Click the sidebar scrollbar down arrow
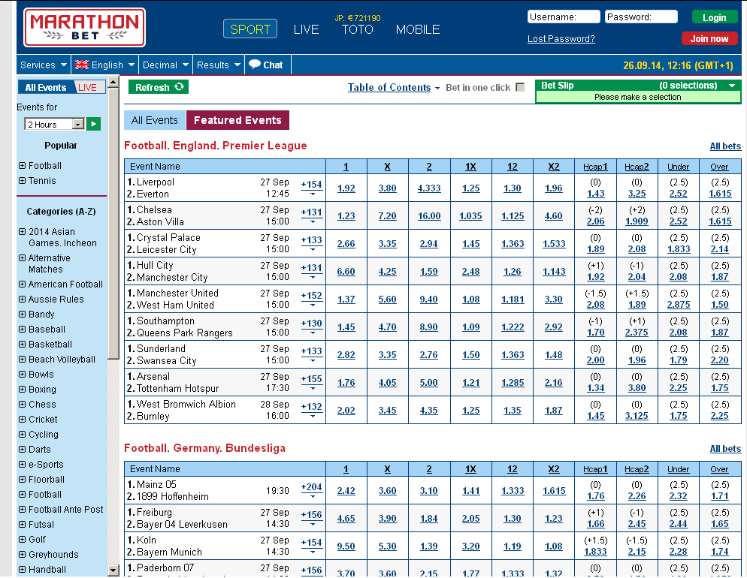747x578 pixels. coord(113,570)
